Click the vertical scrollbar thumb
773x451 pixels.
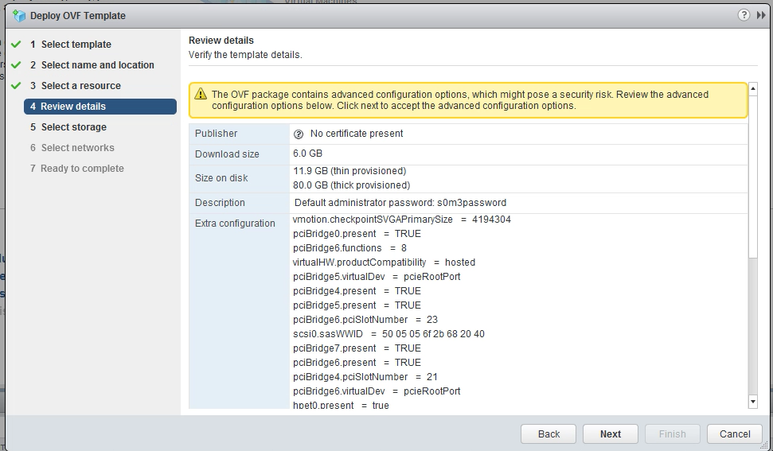(753, 175)
